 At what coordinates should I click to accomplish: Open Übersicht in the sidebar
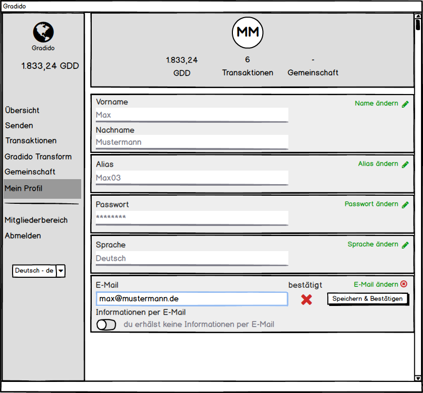coord(22,110)
